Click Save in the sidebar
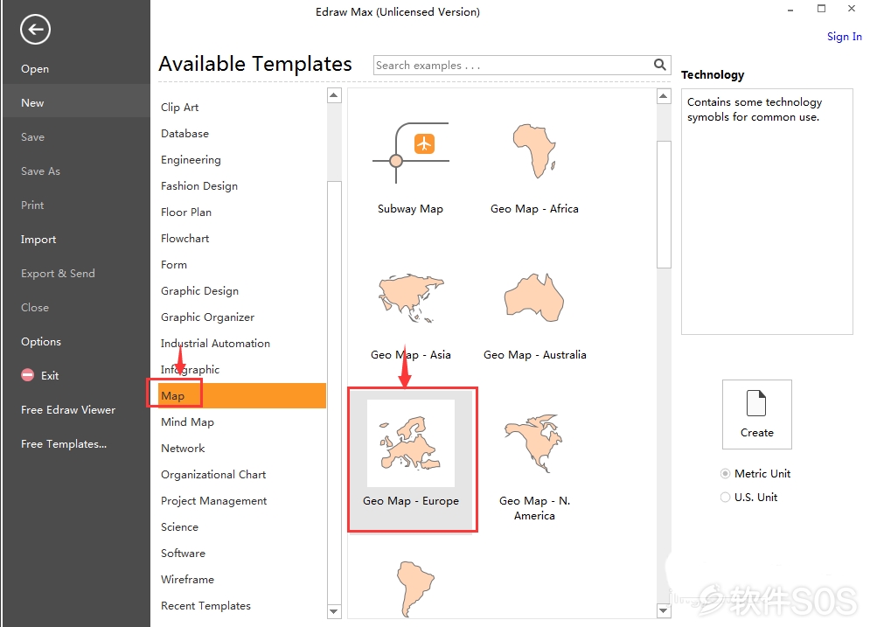This screenshot has height=627, width=870. pos(32,137)
